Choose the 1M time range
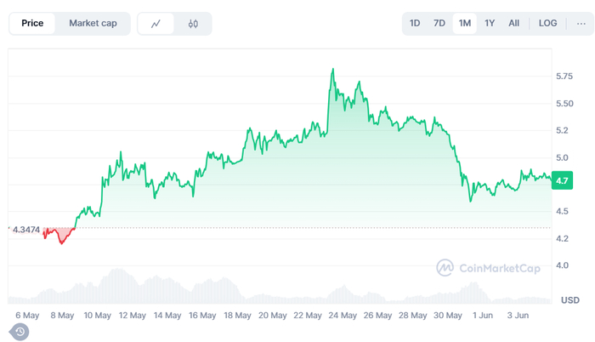Screen dimensions: 595x342 tap(464, 23)
